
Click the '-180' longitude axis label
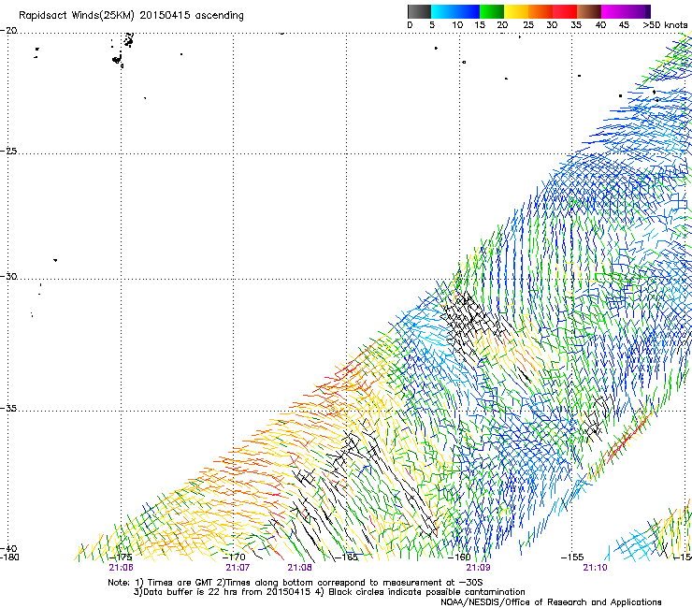point(9,557)
